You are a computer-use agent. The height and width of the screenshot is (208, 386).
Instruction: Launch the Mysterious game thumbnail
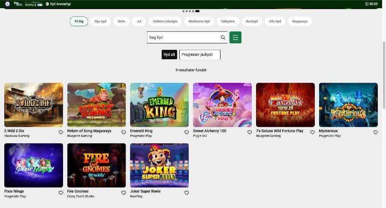coord(348,105)
